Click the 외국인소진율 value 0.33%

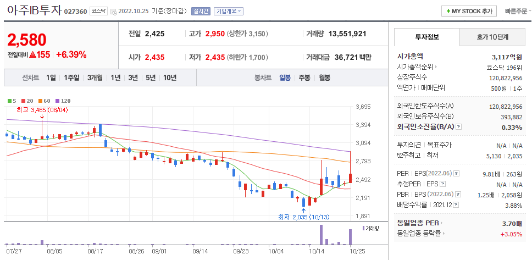(512, 128)
